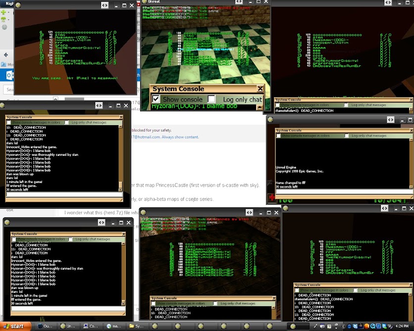Close the System Console panel in the middle-left window
414x331 pixels.
pyautogui.click(x=121, y=117)
